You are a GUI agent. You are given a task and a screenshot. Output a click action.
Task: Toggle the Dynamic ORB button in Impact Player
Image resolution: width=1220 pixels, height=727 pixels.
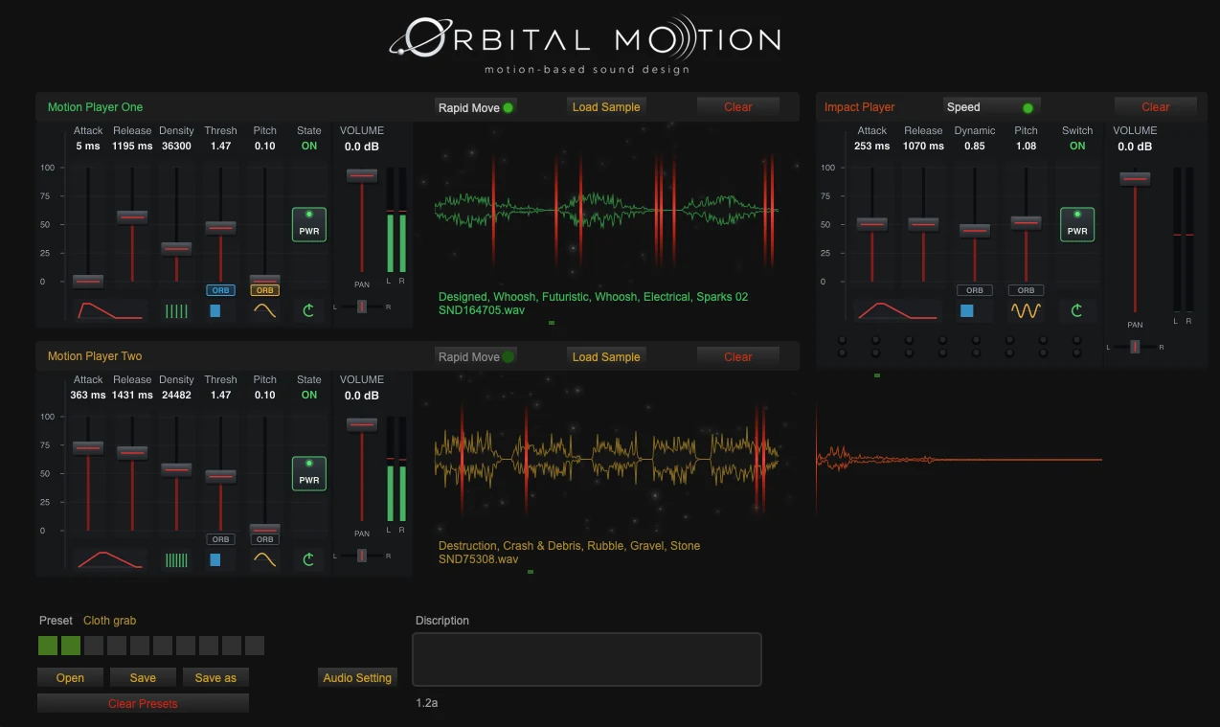pyautogui.click(x=974, y=290)
